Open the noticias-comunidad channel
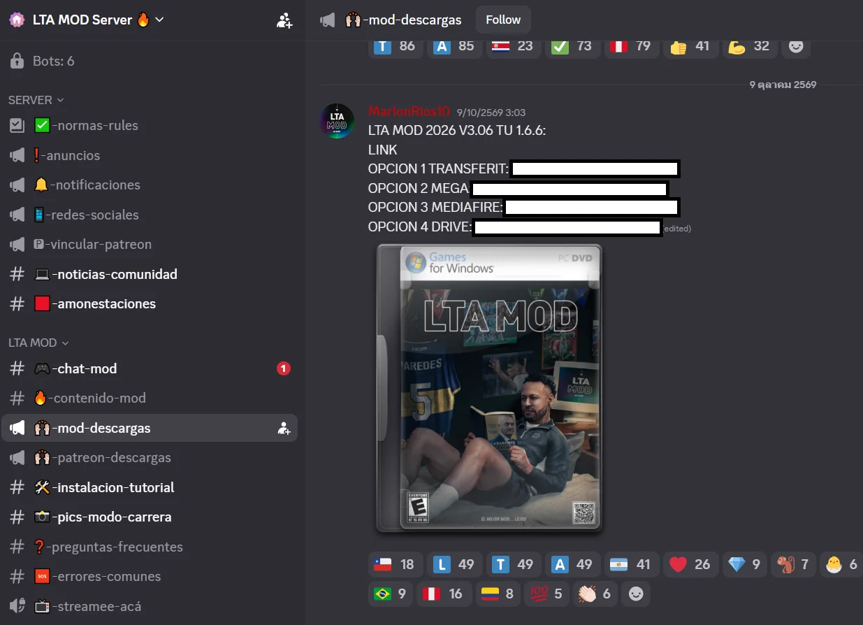 click(150, 274)
